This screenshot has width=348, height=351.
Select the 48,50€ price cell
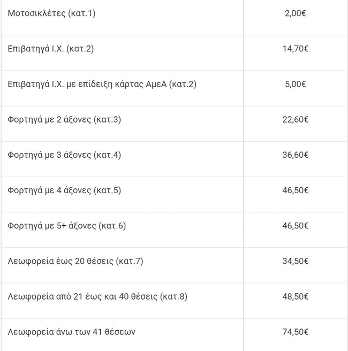point(295,296)
